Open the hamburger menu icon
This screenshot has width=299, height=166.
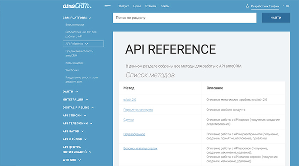107,6
